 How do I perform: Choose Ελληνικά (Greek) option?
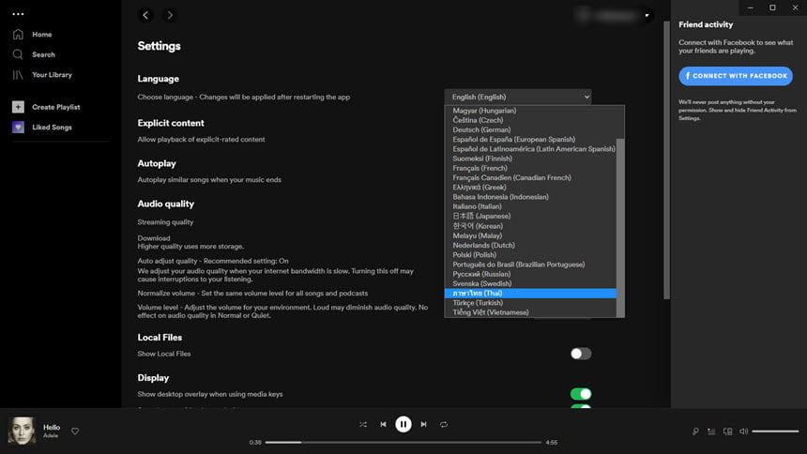point(530,188)
